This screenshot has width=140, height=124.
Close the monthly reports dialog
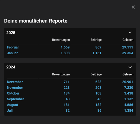pyautogui.click(x=133, y=7)
